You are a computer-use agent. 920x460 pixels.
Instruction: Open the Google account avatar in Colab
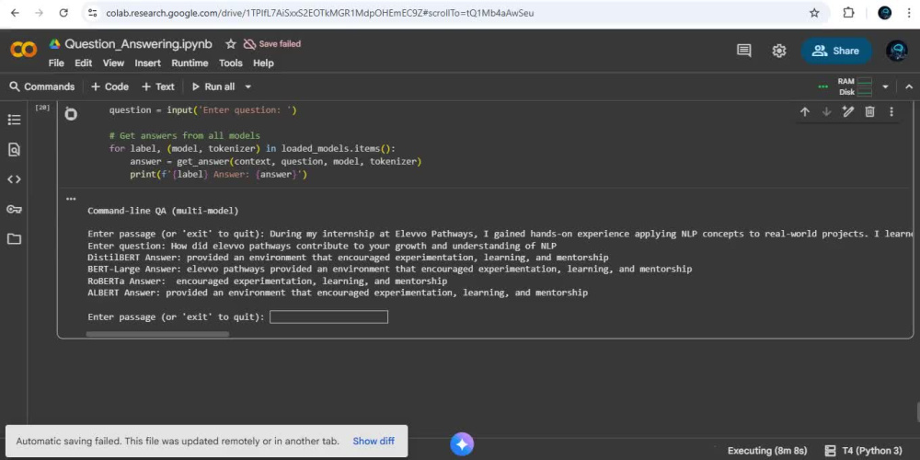[896, 51]
